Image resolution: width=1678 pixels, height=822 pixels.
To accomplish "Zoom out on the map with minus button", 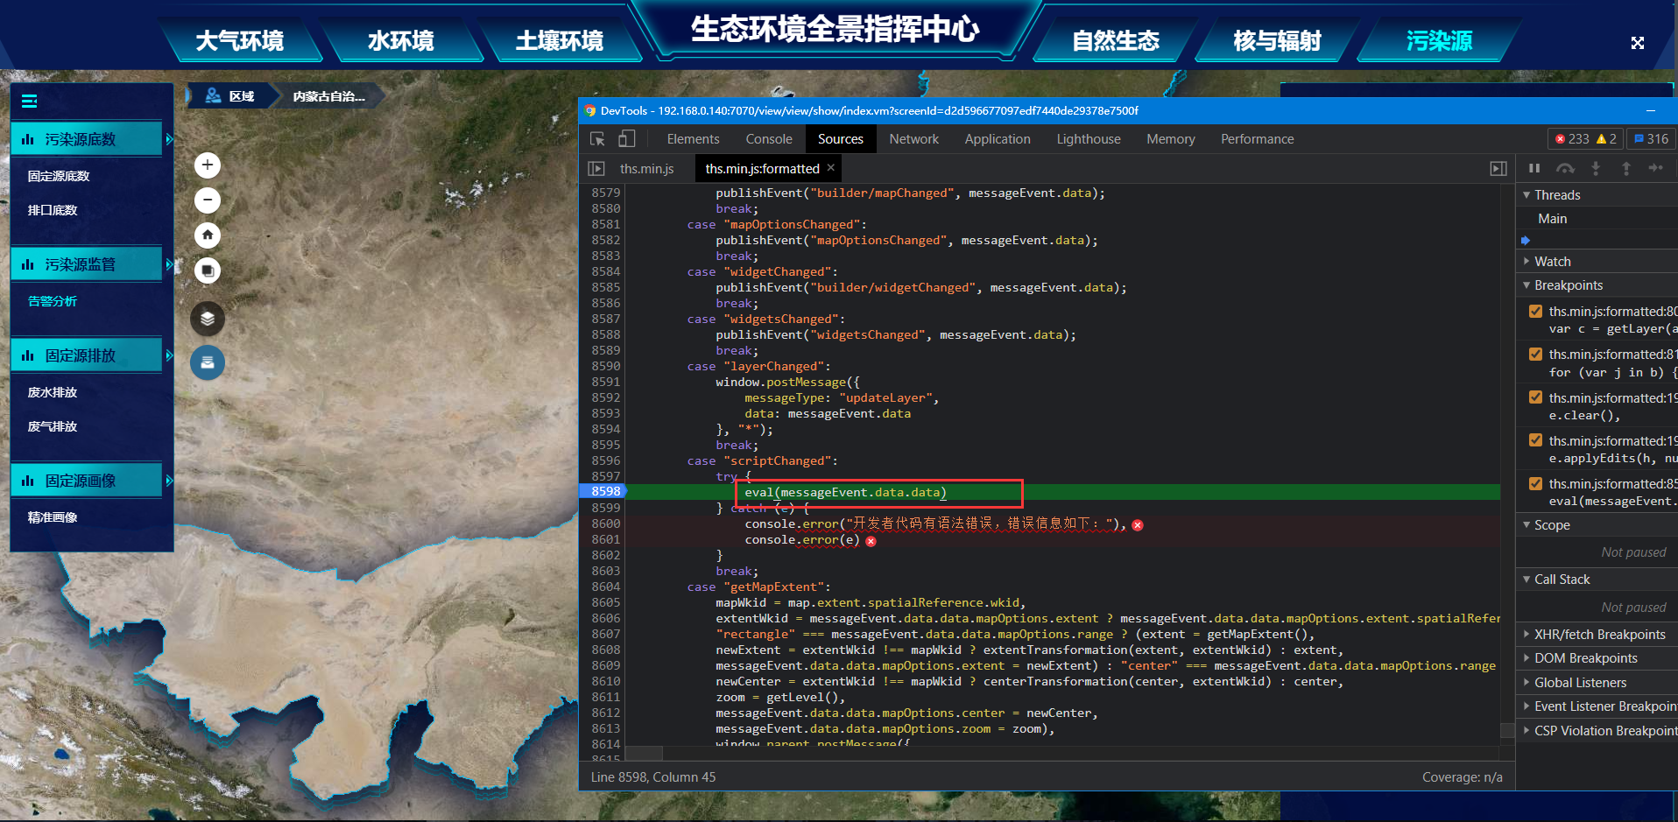I will (208, 200).
